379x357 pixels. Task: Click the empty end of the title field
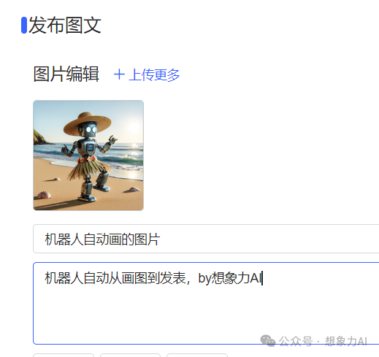(x=268, y=239)
